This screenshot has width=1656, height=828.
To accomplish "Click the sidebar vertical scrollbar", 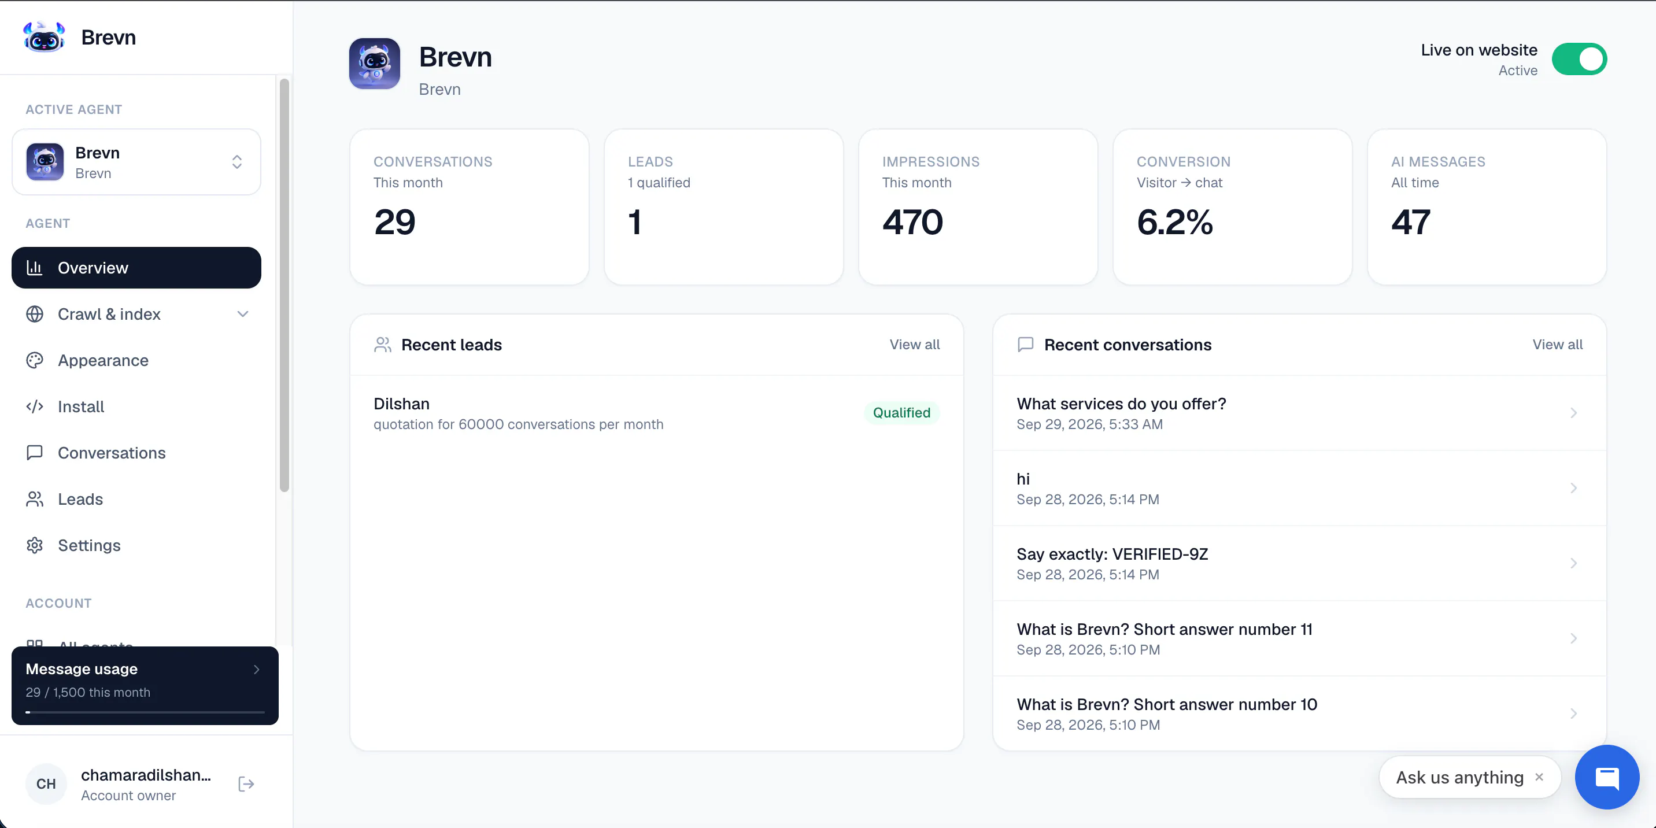I will tap(284, 286).
